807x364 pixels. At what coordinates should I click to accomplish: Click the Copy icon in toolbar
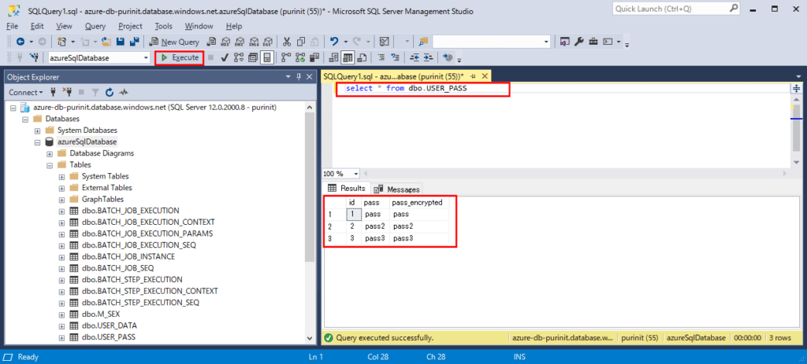300,42
